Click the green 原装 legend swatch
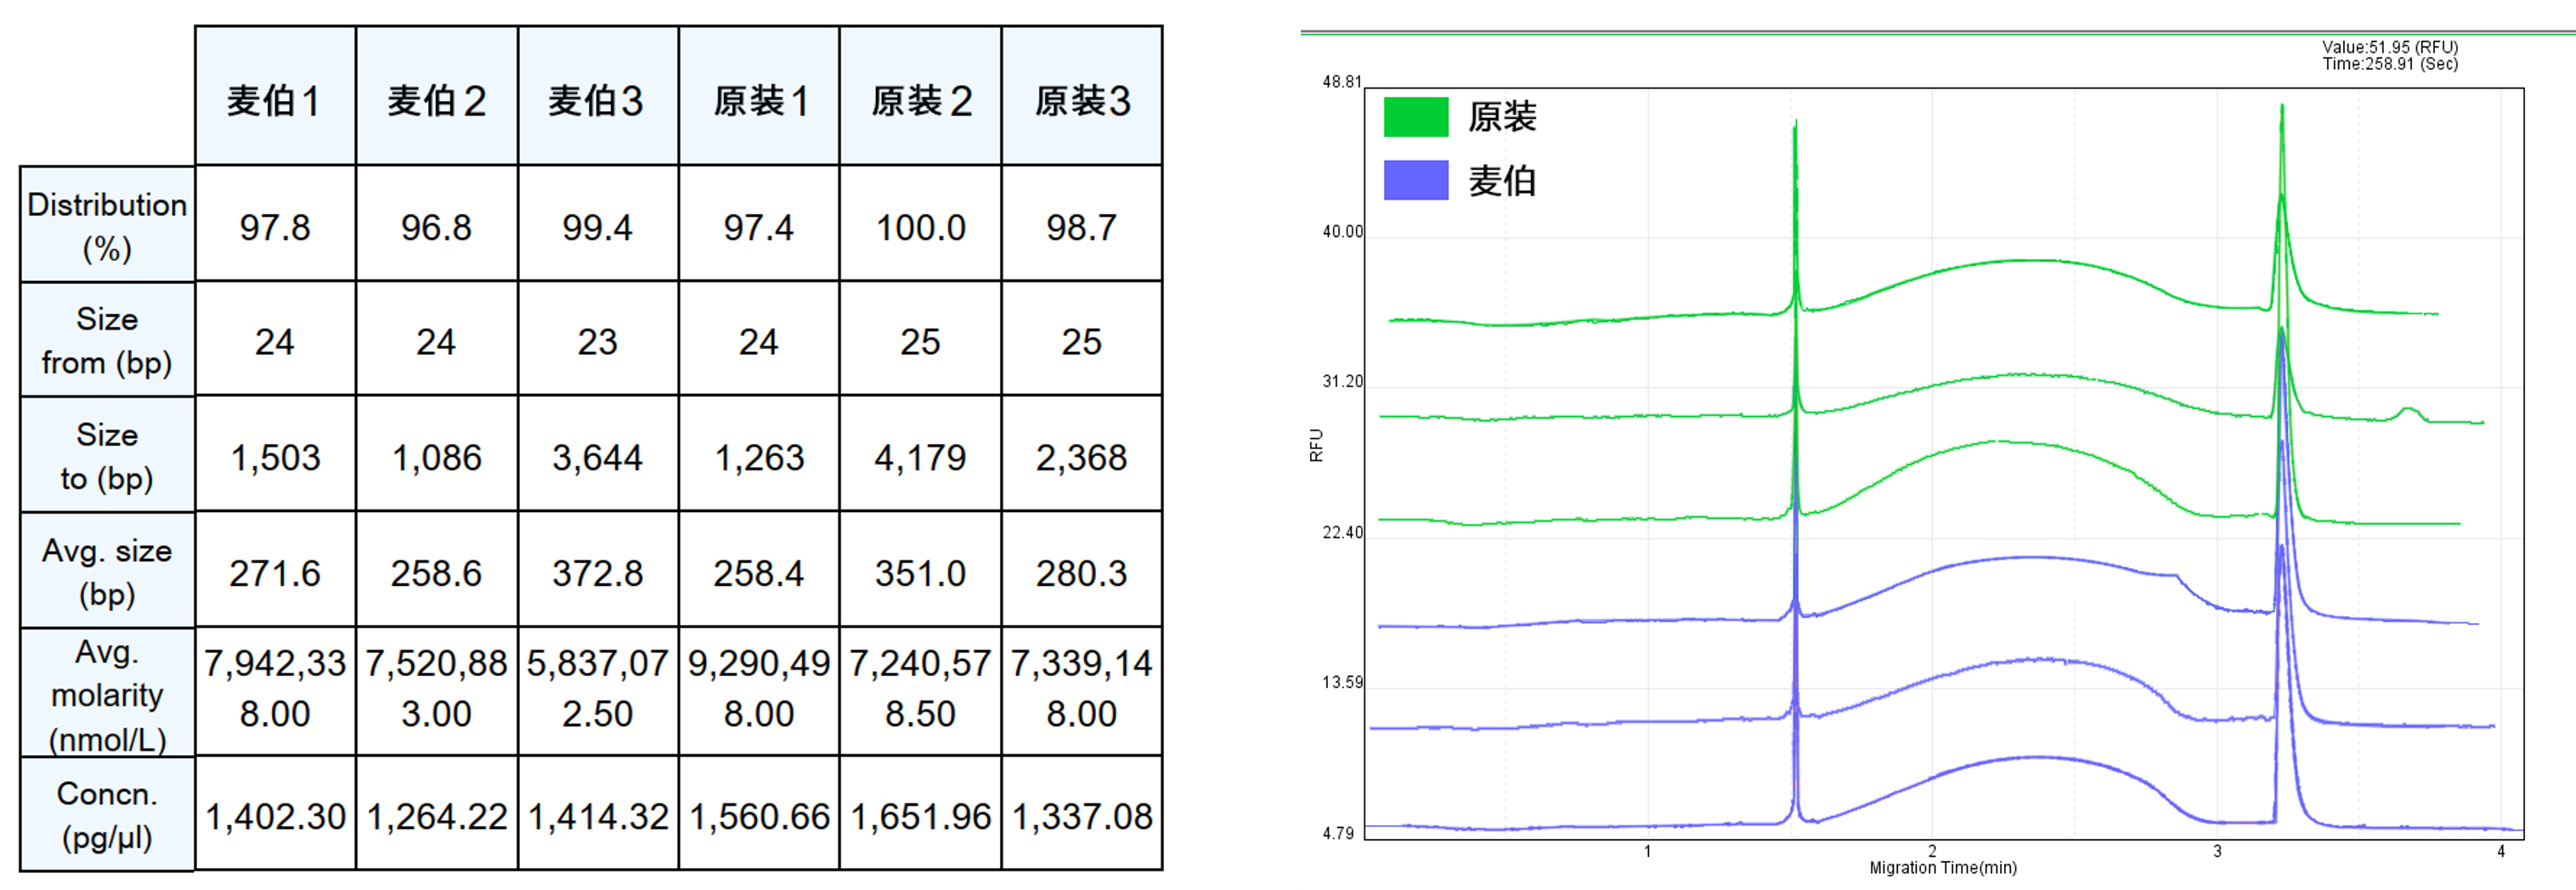The width and height of the screenshot is (2576, 890). pyautogui.click(x=1415, y=117)
